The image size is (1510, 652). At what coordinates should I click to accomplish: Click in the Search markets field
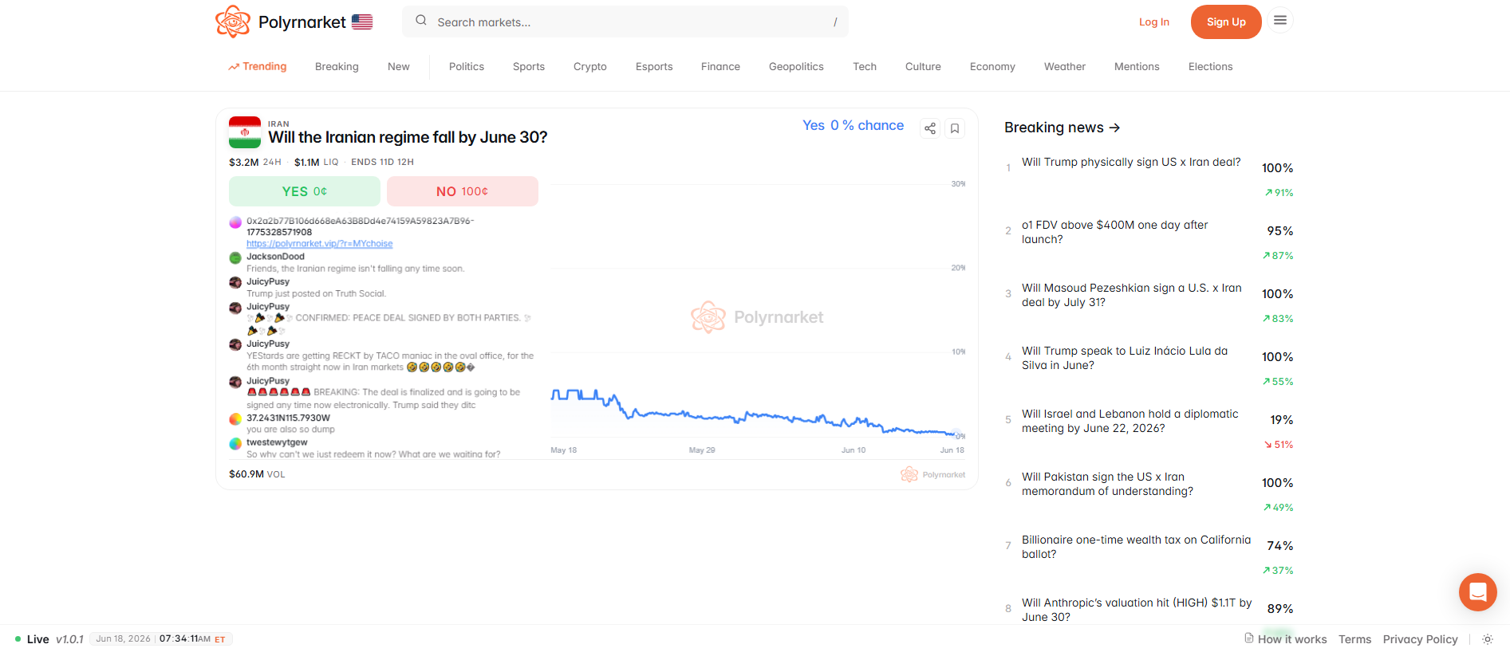point(625,22)
